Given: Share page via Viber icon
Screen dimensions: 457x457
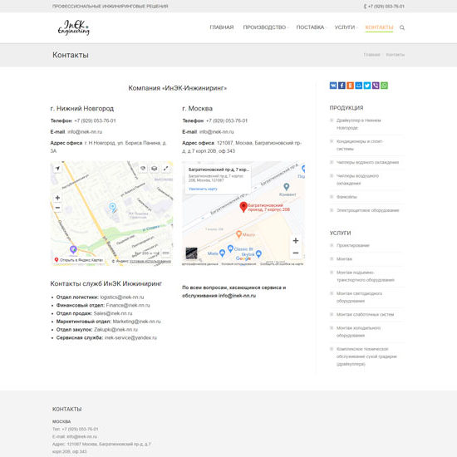Looking at the screenshot, I should 376,86.
